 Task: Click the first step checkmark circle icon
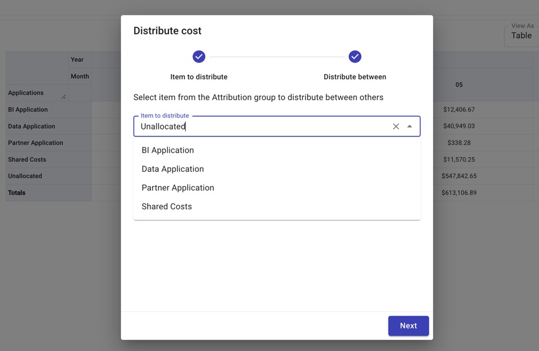[199, 57]
